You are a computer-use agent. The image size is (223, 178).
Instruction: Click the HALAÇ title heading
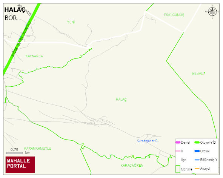(15, 10)
